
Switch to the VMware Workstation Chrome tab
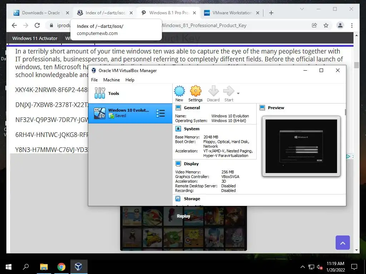[232, 13]
